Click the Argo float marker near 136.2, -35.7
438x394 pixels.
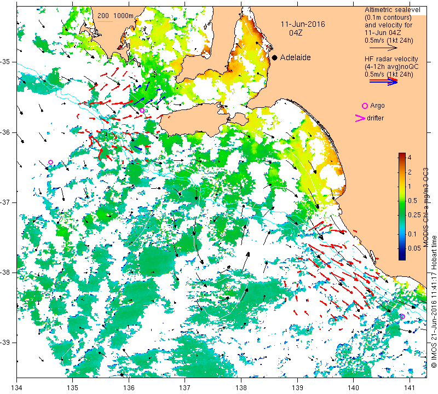[x=142, y=110]
